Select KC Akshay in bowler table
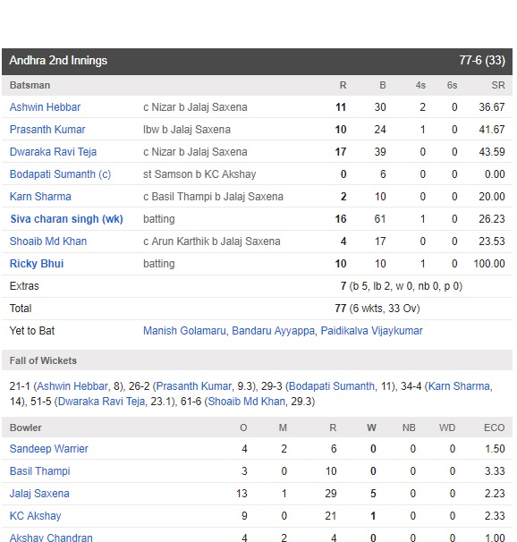517x542 pixels. (x=35, y=516)
